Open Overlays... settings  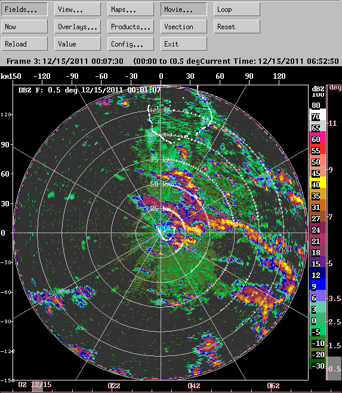click(78, 27)
